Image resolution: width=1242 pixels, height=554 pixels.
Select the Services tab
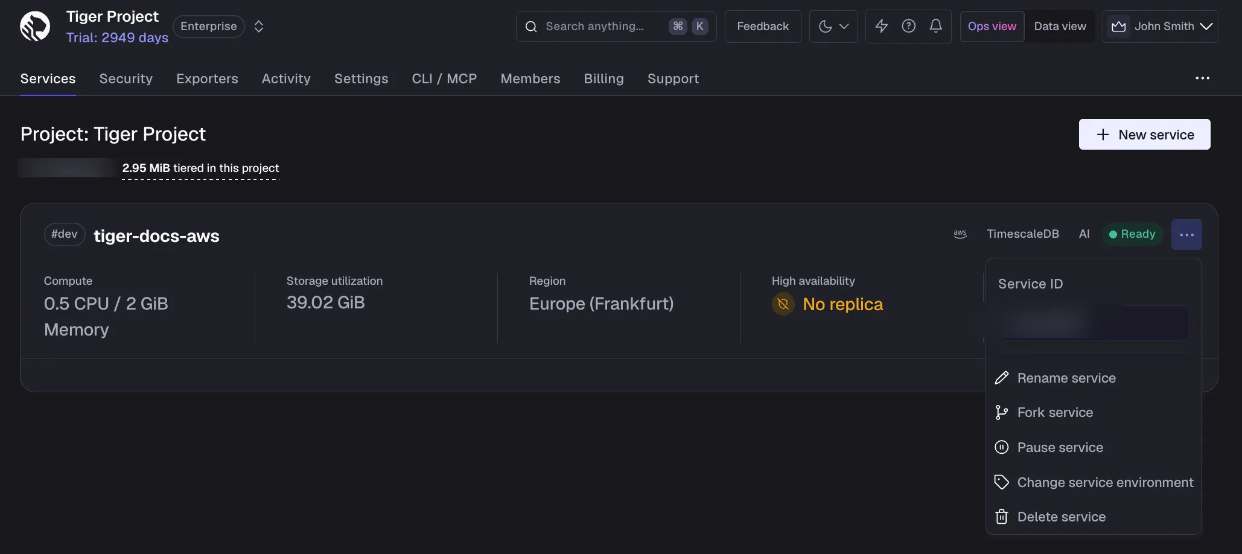pyautogui.click(x=48, y=79)
